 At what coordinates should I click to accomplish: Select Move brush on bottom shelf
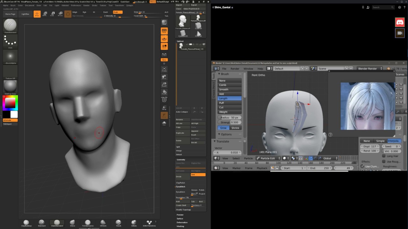72,223
